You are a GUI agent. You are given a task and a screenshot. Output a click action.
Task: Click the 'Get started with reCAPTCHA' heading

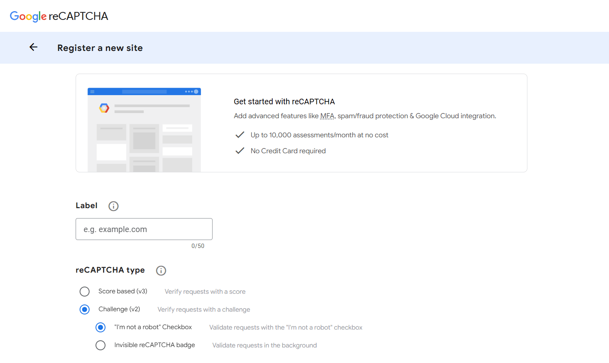[284, 101]
